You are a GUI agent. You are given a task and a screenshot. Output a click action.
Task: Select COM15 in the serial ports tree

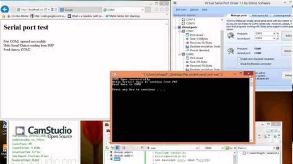[190, 23]
